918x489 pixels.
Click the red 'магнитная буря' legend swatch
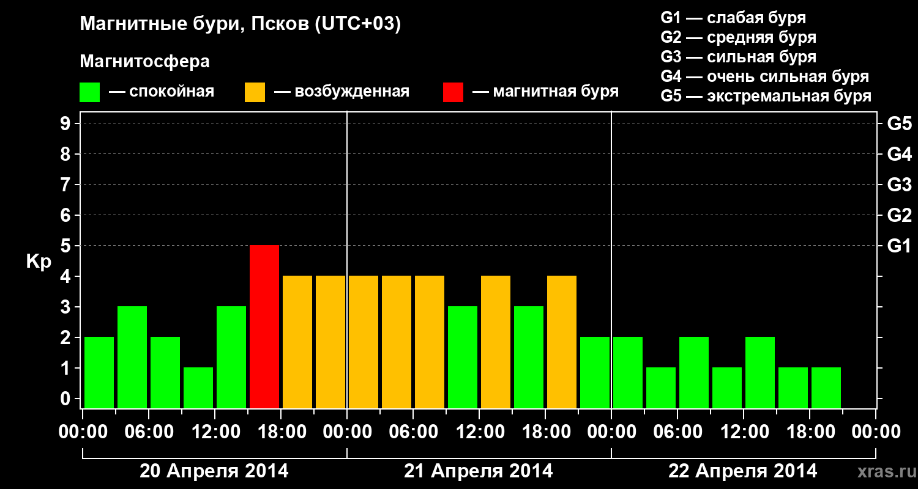pos(453,92)
